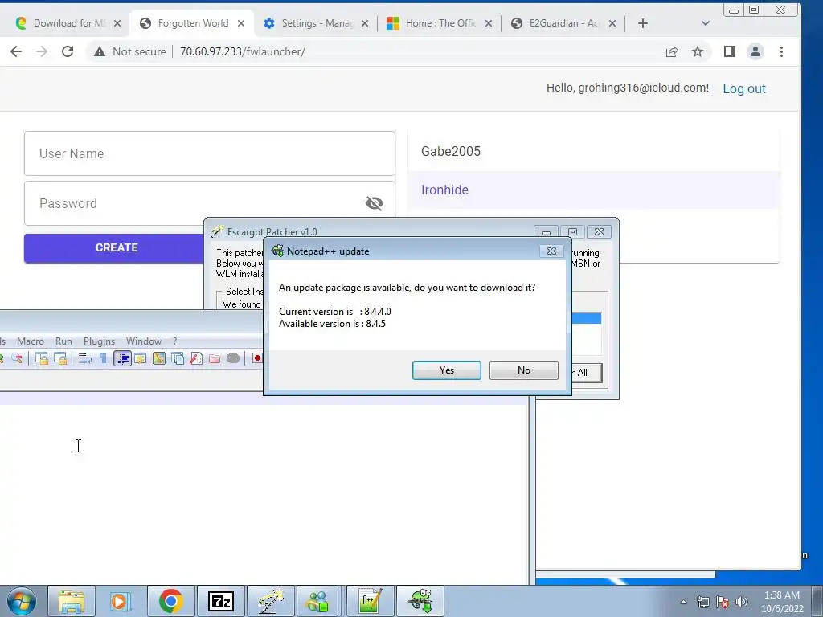Close the Notepad++ update dialog
823x617 pixels.
tap(551, 251)
